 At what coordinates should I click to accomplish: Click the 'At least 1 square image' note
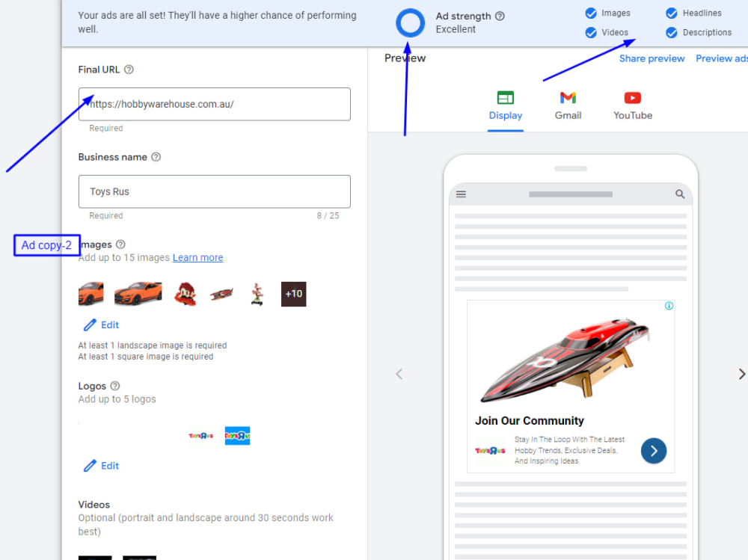point(146,357)
